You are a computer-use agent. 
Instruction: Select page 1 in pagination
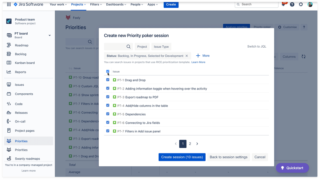pyautogui.click(x=183, y=144)
